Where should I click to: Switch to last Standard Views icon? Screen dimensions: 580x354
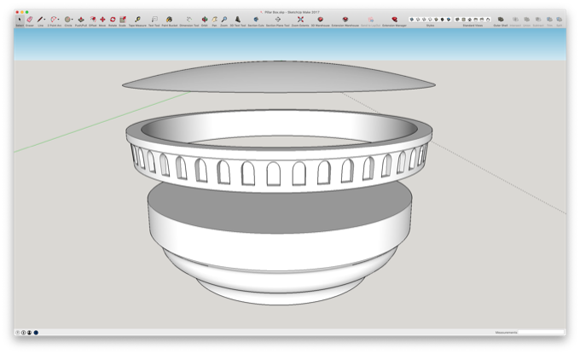point(488,20)
